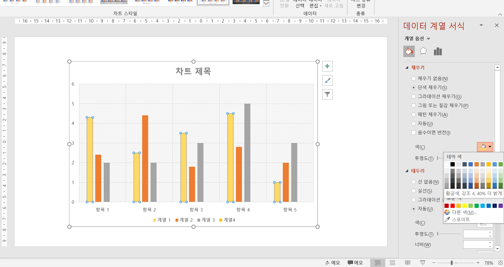Open the Series Options bar chart icon

438,51
